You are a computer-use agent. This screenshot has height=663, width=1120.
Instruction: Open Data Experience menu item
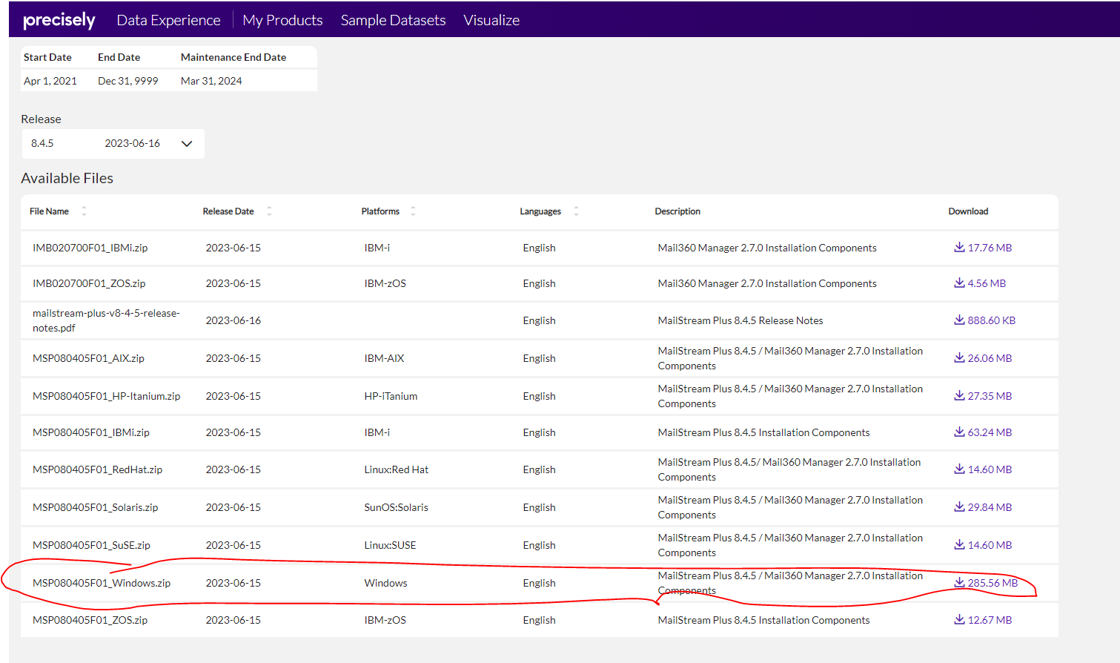pos(168,20)
